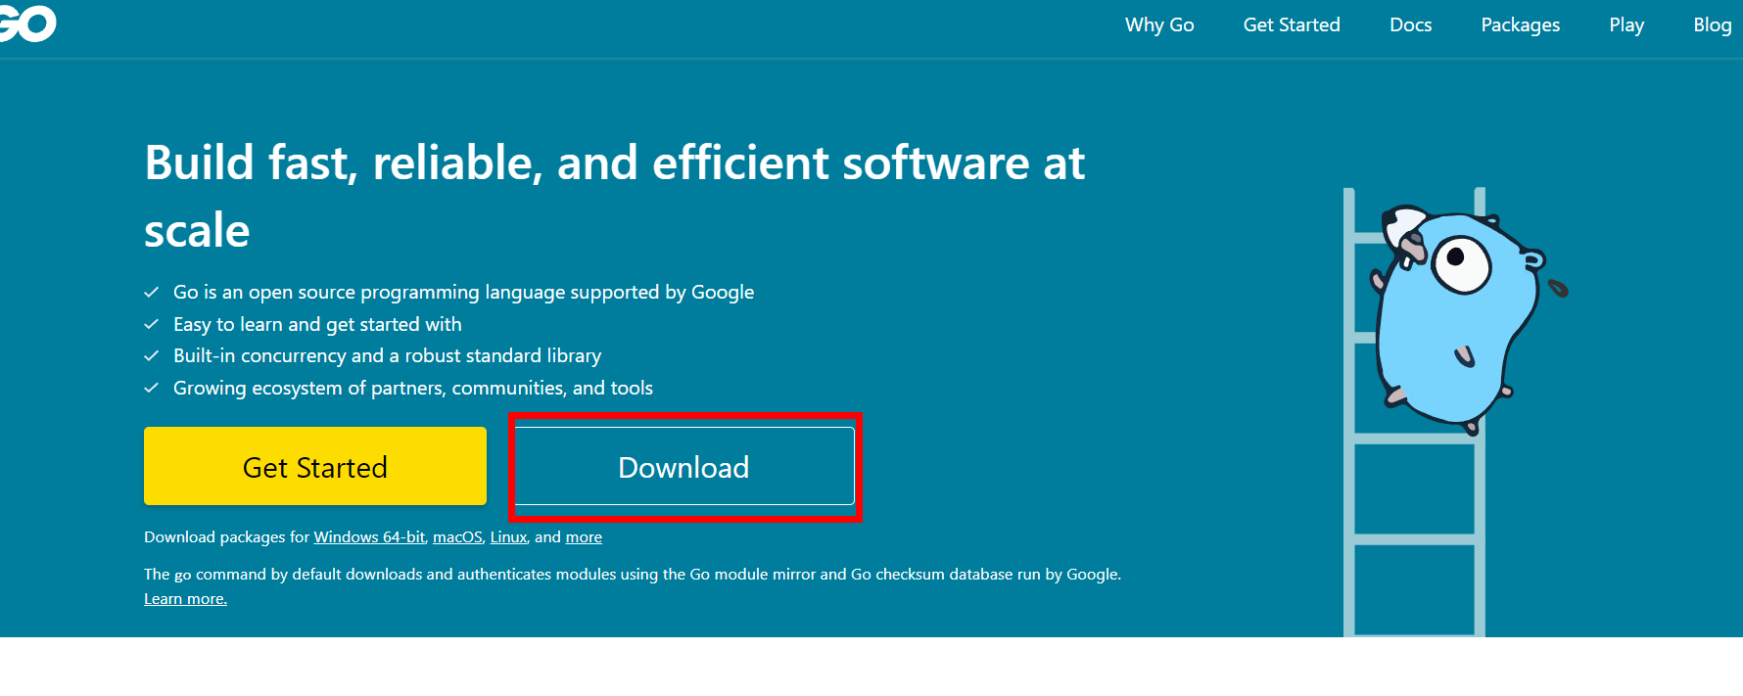Image resolution: width=1743 pixels, height=696 pixels.
Task: Click the Go logo in the header
Action: tap(27, 23)
